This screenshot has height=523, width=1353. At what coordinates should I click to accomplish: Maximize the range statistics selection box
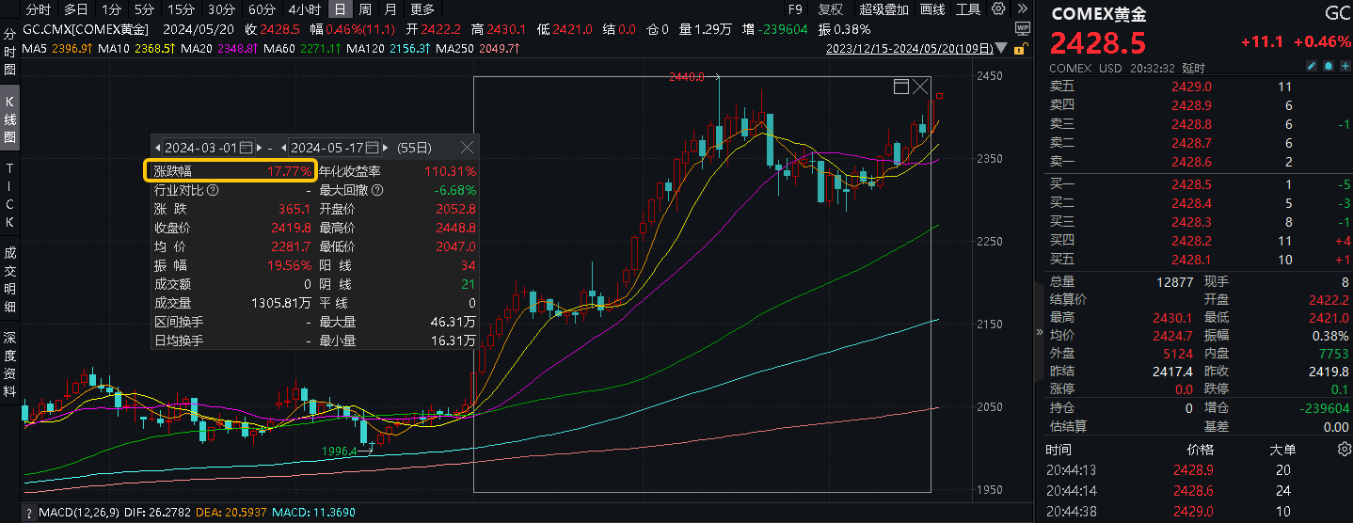coord(900,87)
